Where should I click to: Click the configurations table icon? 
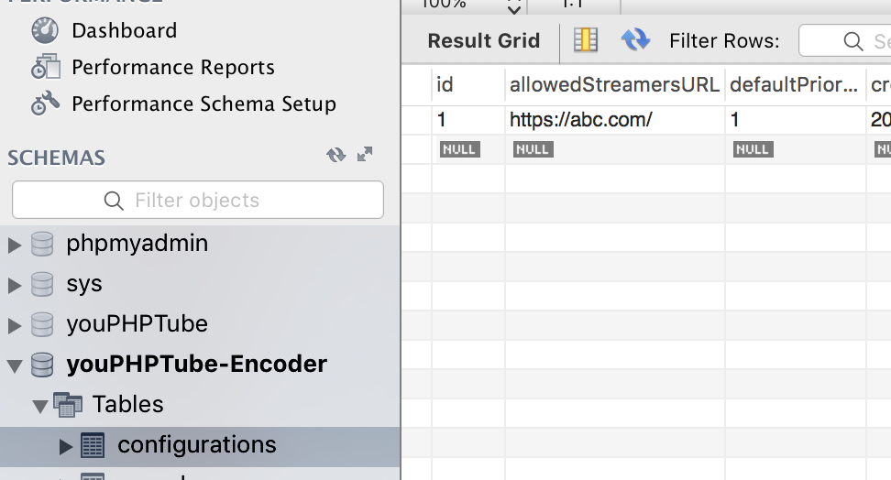point(93,445)
